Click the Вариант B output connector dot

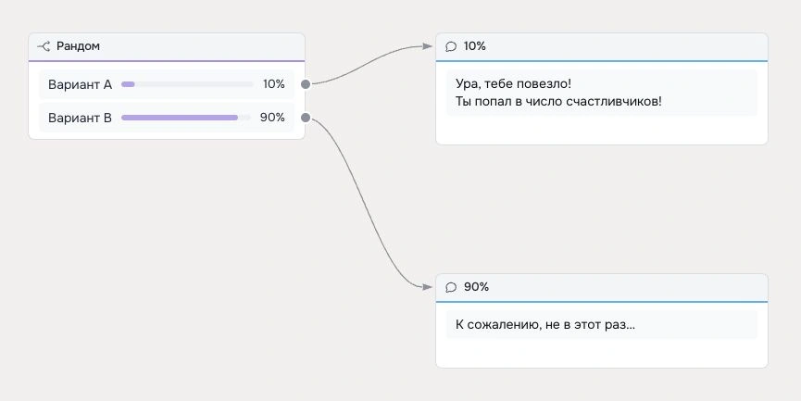pos(306,118)
